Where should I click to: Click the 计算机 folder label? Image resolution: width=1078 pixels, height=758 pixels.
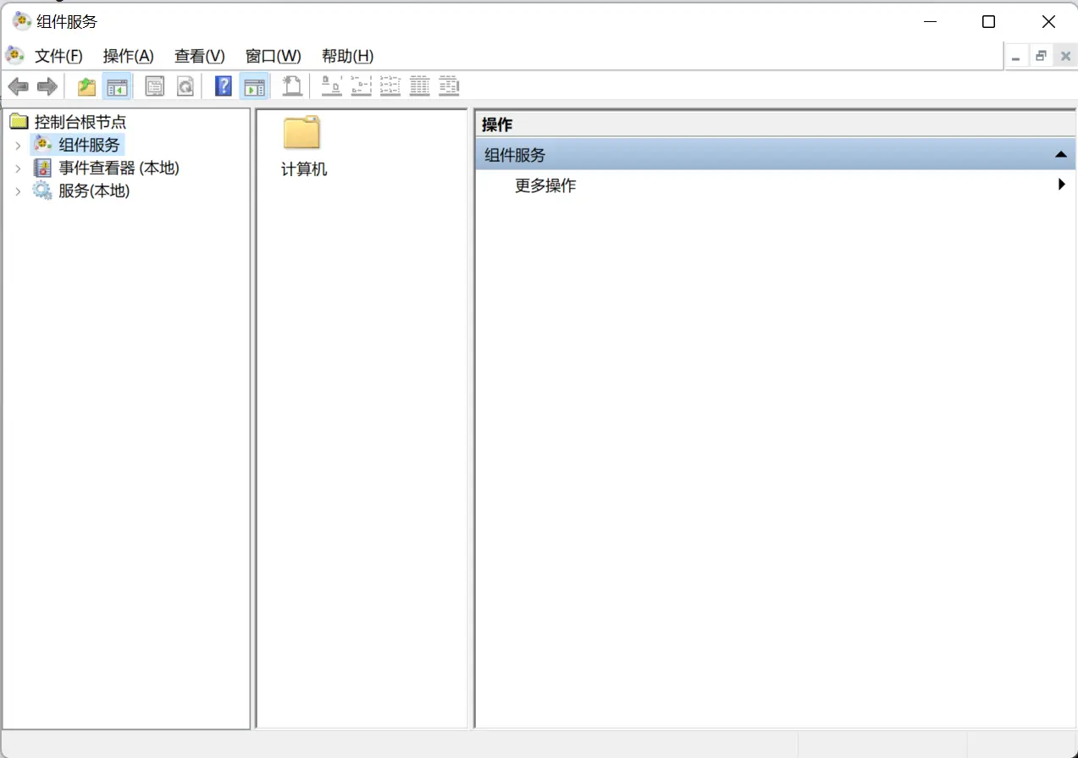tap(304, 169)
